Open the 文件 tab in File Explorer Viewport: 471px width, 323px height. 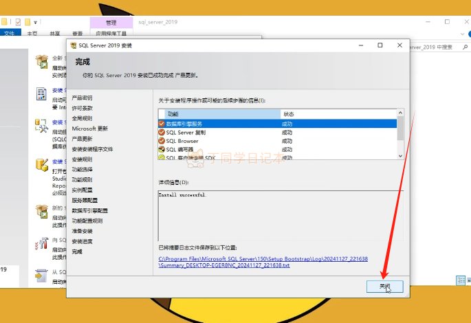(10, 33)
